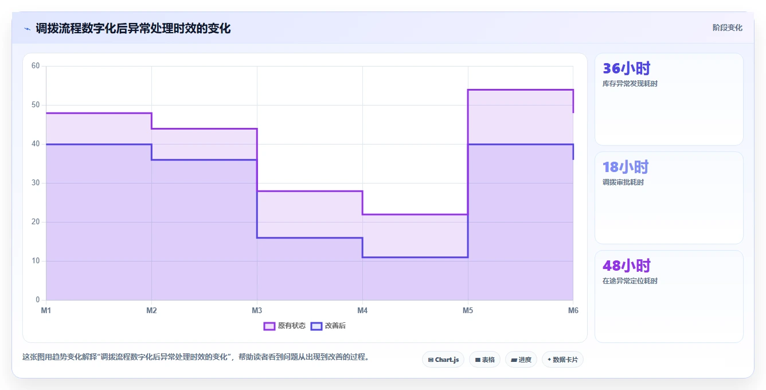Screen dimensions: 766x390
Task: Click the chart title 调拨流程数字化后异常处理时效的变化
Action: (133, 28)
